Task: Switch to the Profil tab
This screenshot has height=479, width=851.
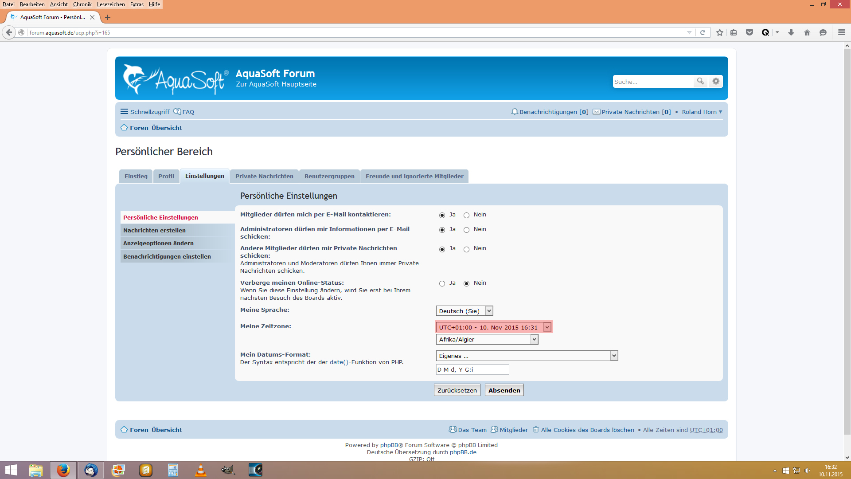Action: point(166,176)
